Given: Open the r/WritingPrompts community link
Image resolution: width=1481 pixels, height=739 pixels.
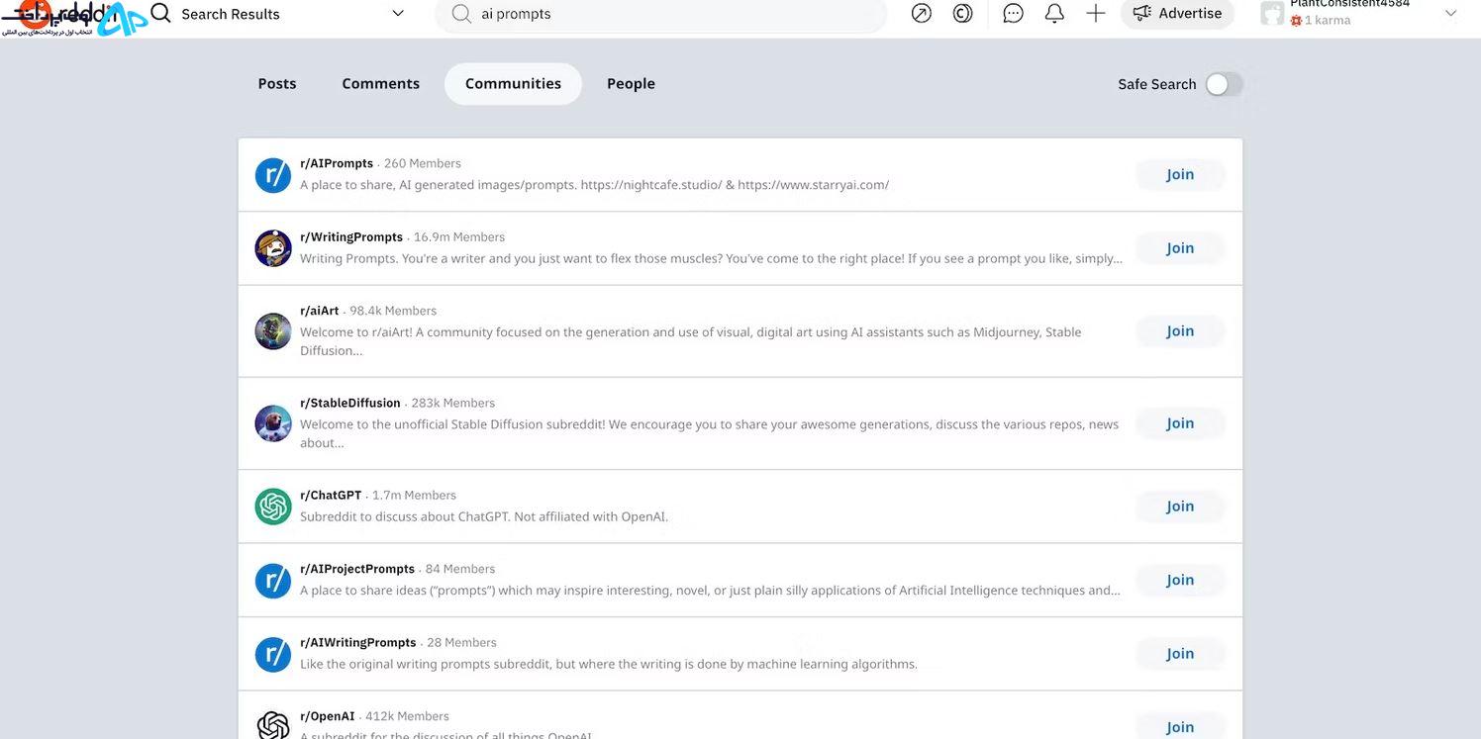Looking at the screenshot, I should (x=351, y=237).
